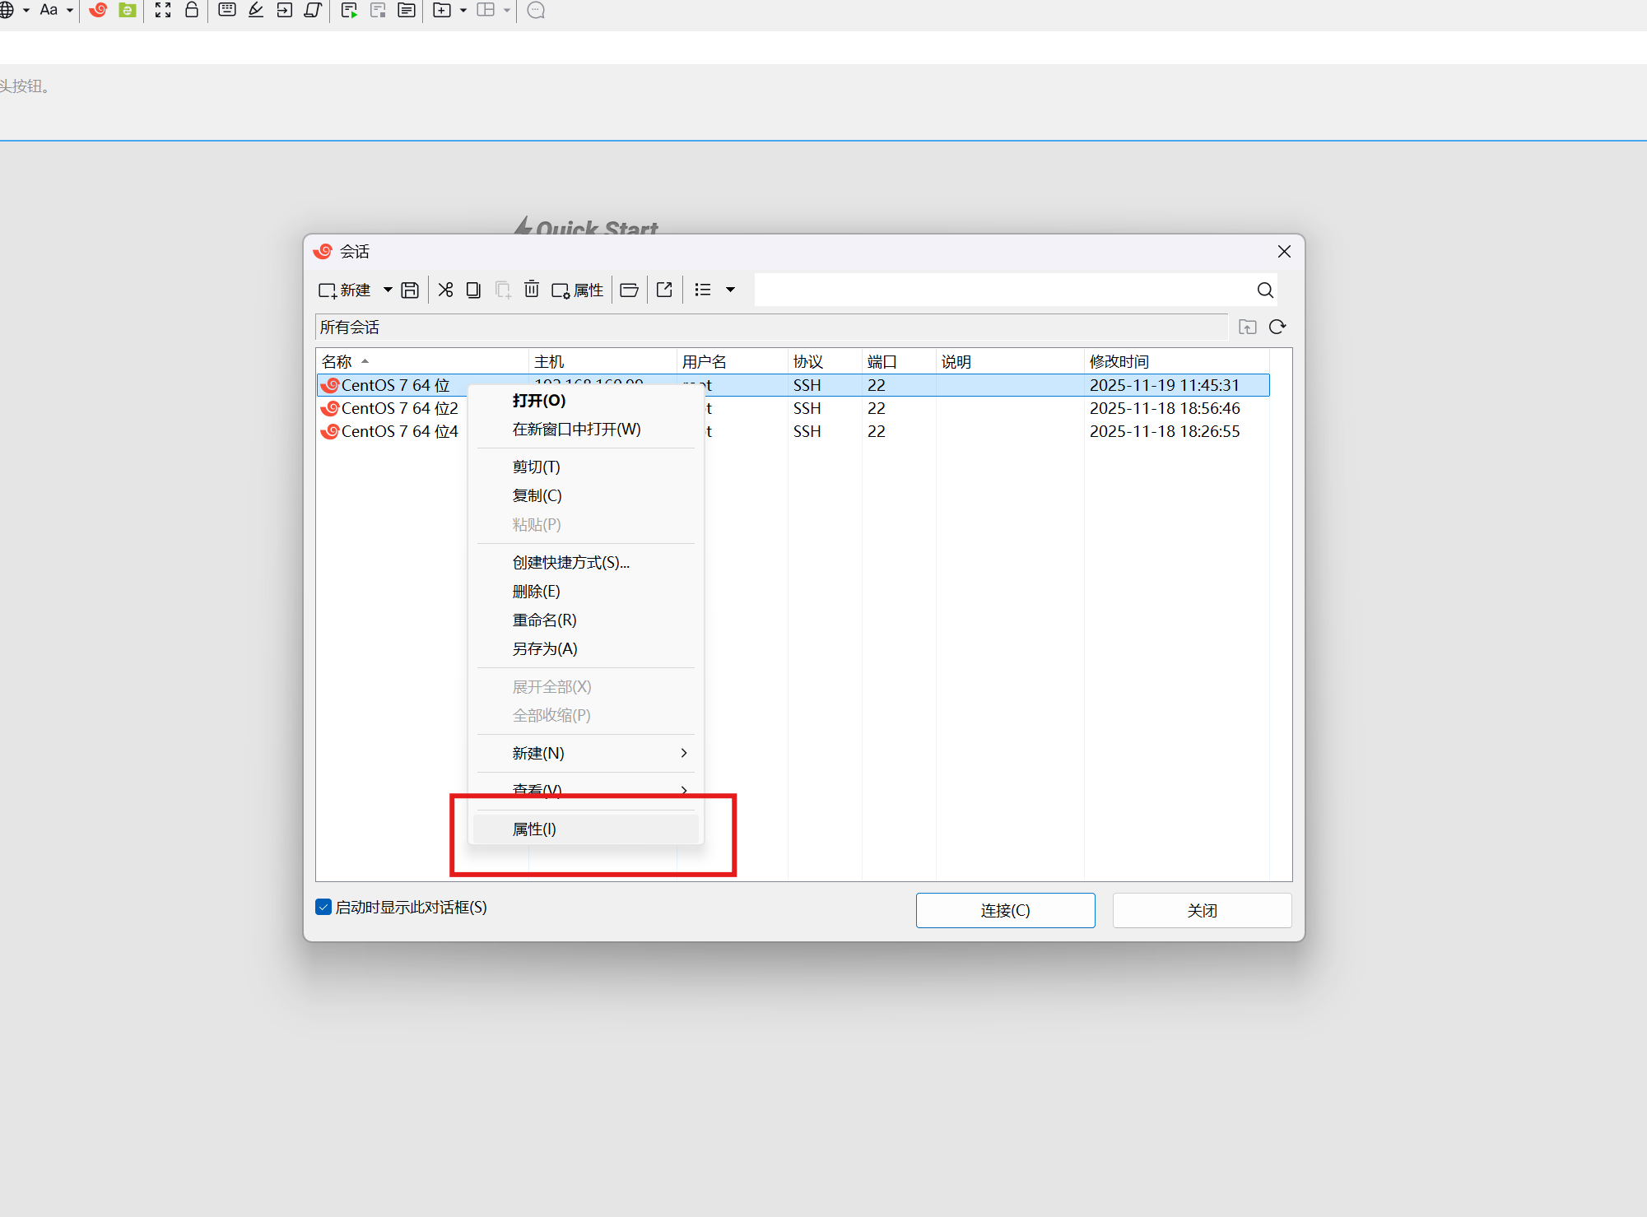Click the scissors cut icon
The width and height of the screenshot is (1647, 1217).
[x=445, y=290]
